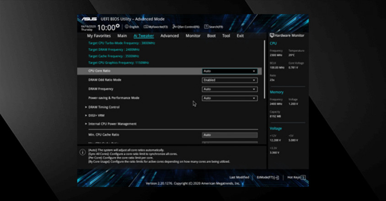
Task: Click the 5.080 V reading
Action: coord(293,140)
